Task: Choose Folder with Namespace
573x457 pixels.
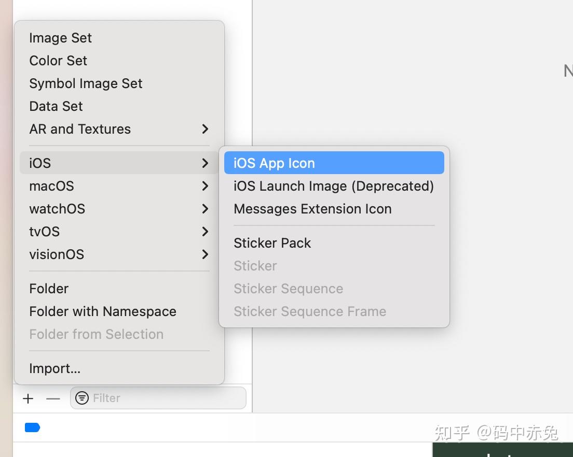Action: 119,311
